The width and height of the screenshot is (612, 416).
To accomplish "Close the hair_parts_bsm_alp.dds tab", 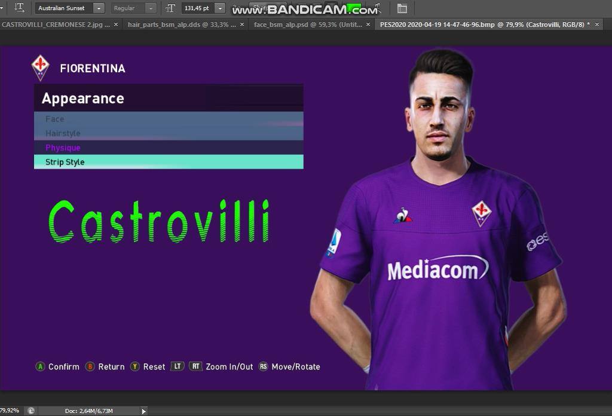I will coord(242,24).
